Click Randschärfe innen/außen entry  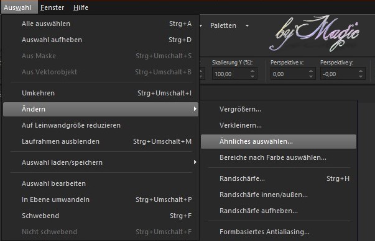tap(279, 195)
